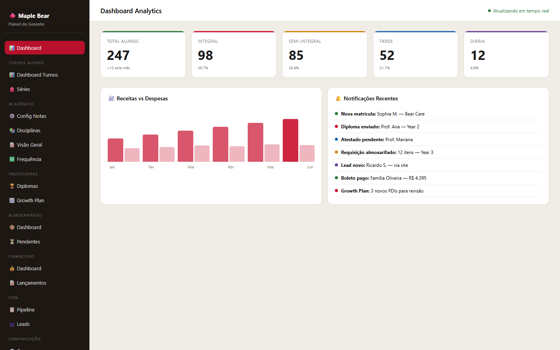
Task: Click the tallest June revenue bar
Action: (x=290, y=140)
